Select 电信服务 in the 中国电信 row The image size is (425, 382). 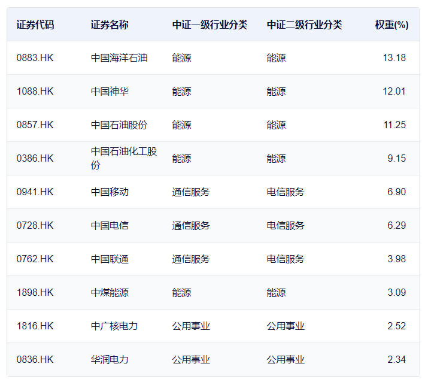point(286,225)
